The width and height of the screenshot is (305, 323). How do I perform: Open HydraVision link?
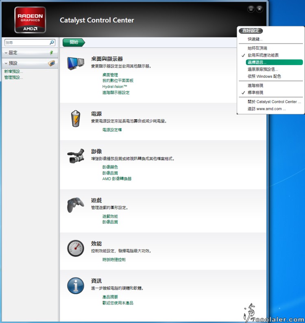tap(115, 87)
